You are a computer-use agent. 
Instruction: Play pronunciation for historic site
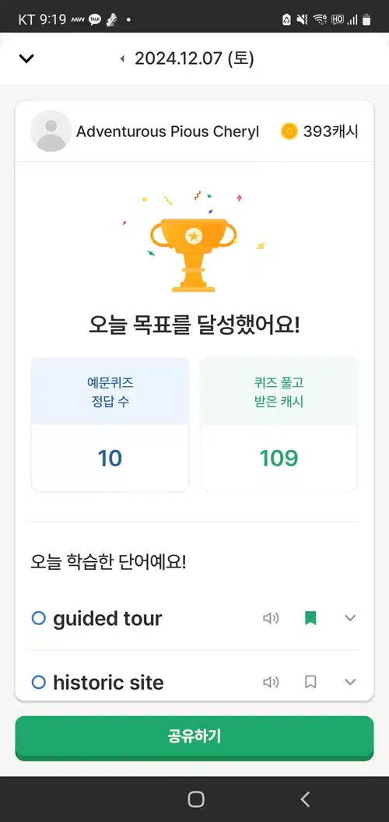tap(271, 682)
